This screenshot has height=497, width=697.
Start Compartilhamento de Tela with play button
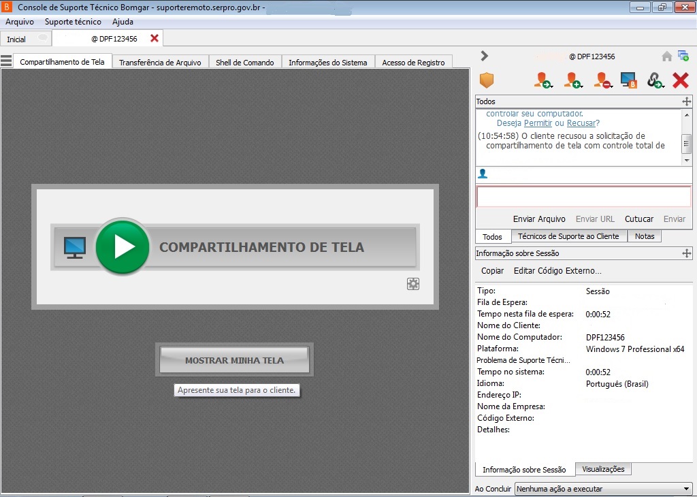(123, 247)
